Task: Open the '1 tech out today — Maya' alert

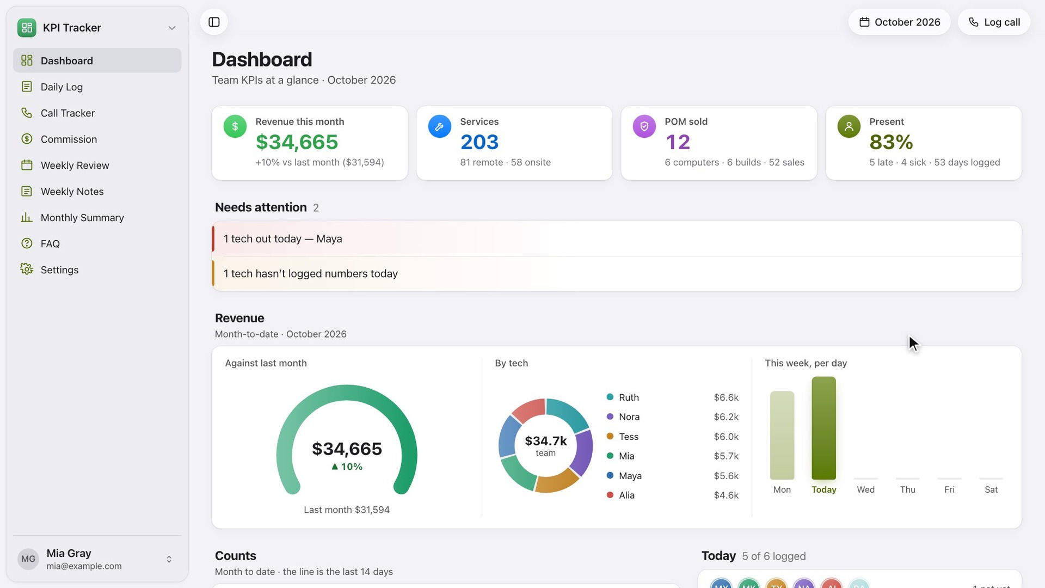Action: point(617,238)
